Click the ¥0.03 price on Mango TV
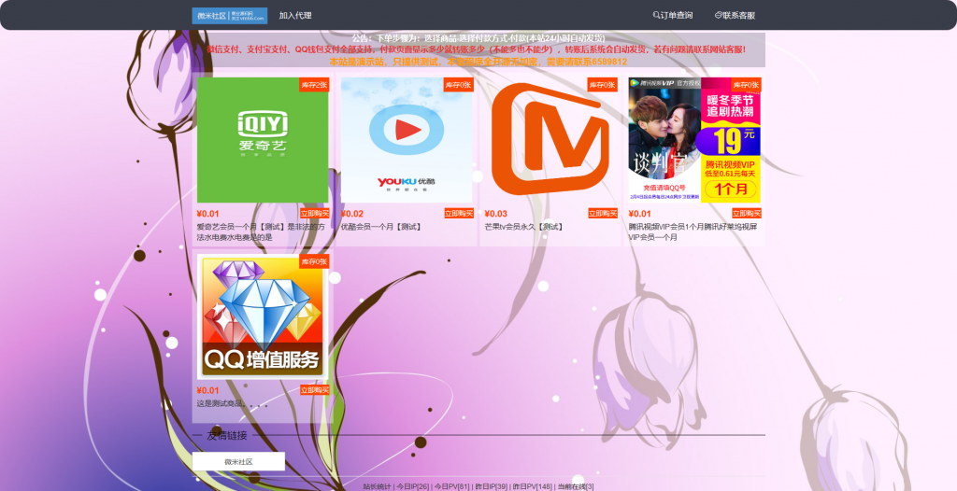 point(496,214)
